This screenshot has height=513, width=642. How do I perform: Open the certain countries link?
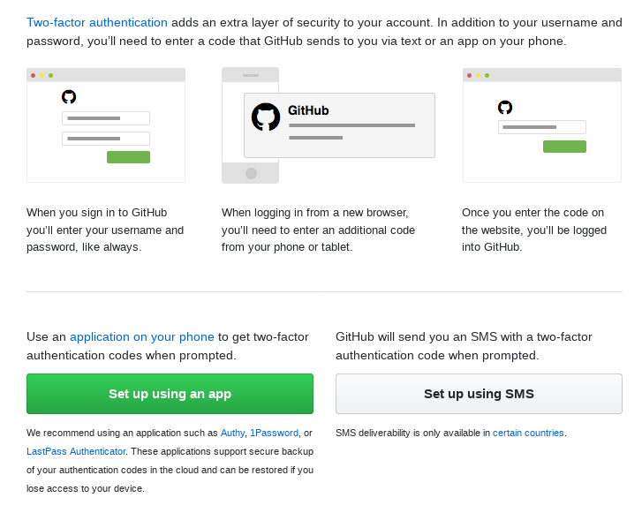tap(528, 434)
